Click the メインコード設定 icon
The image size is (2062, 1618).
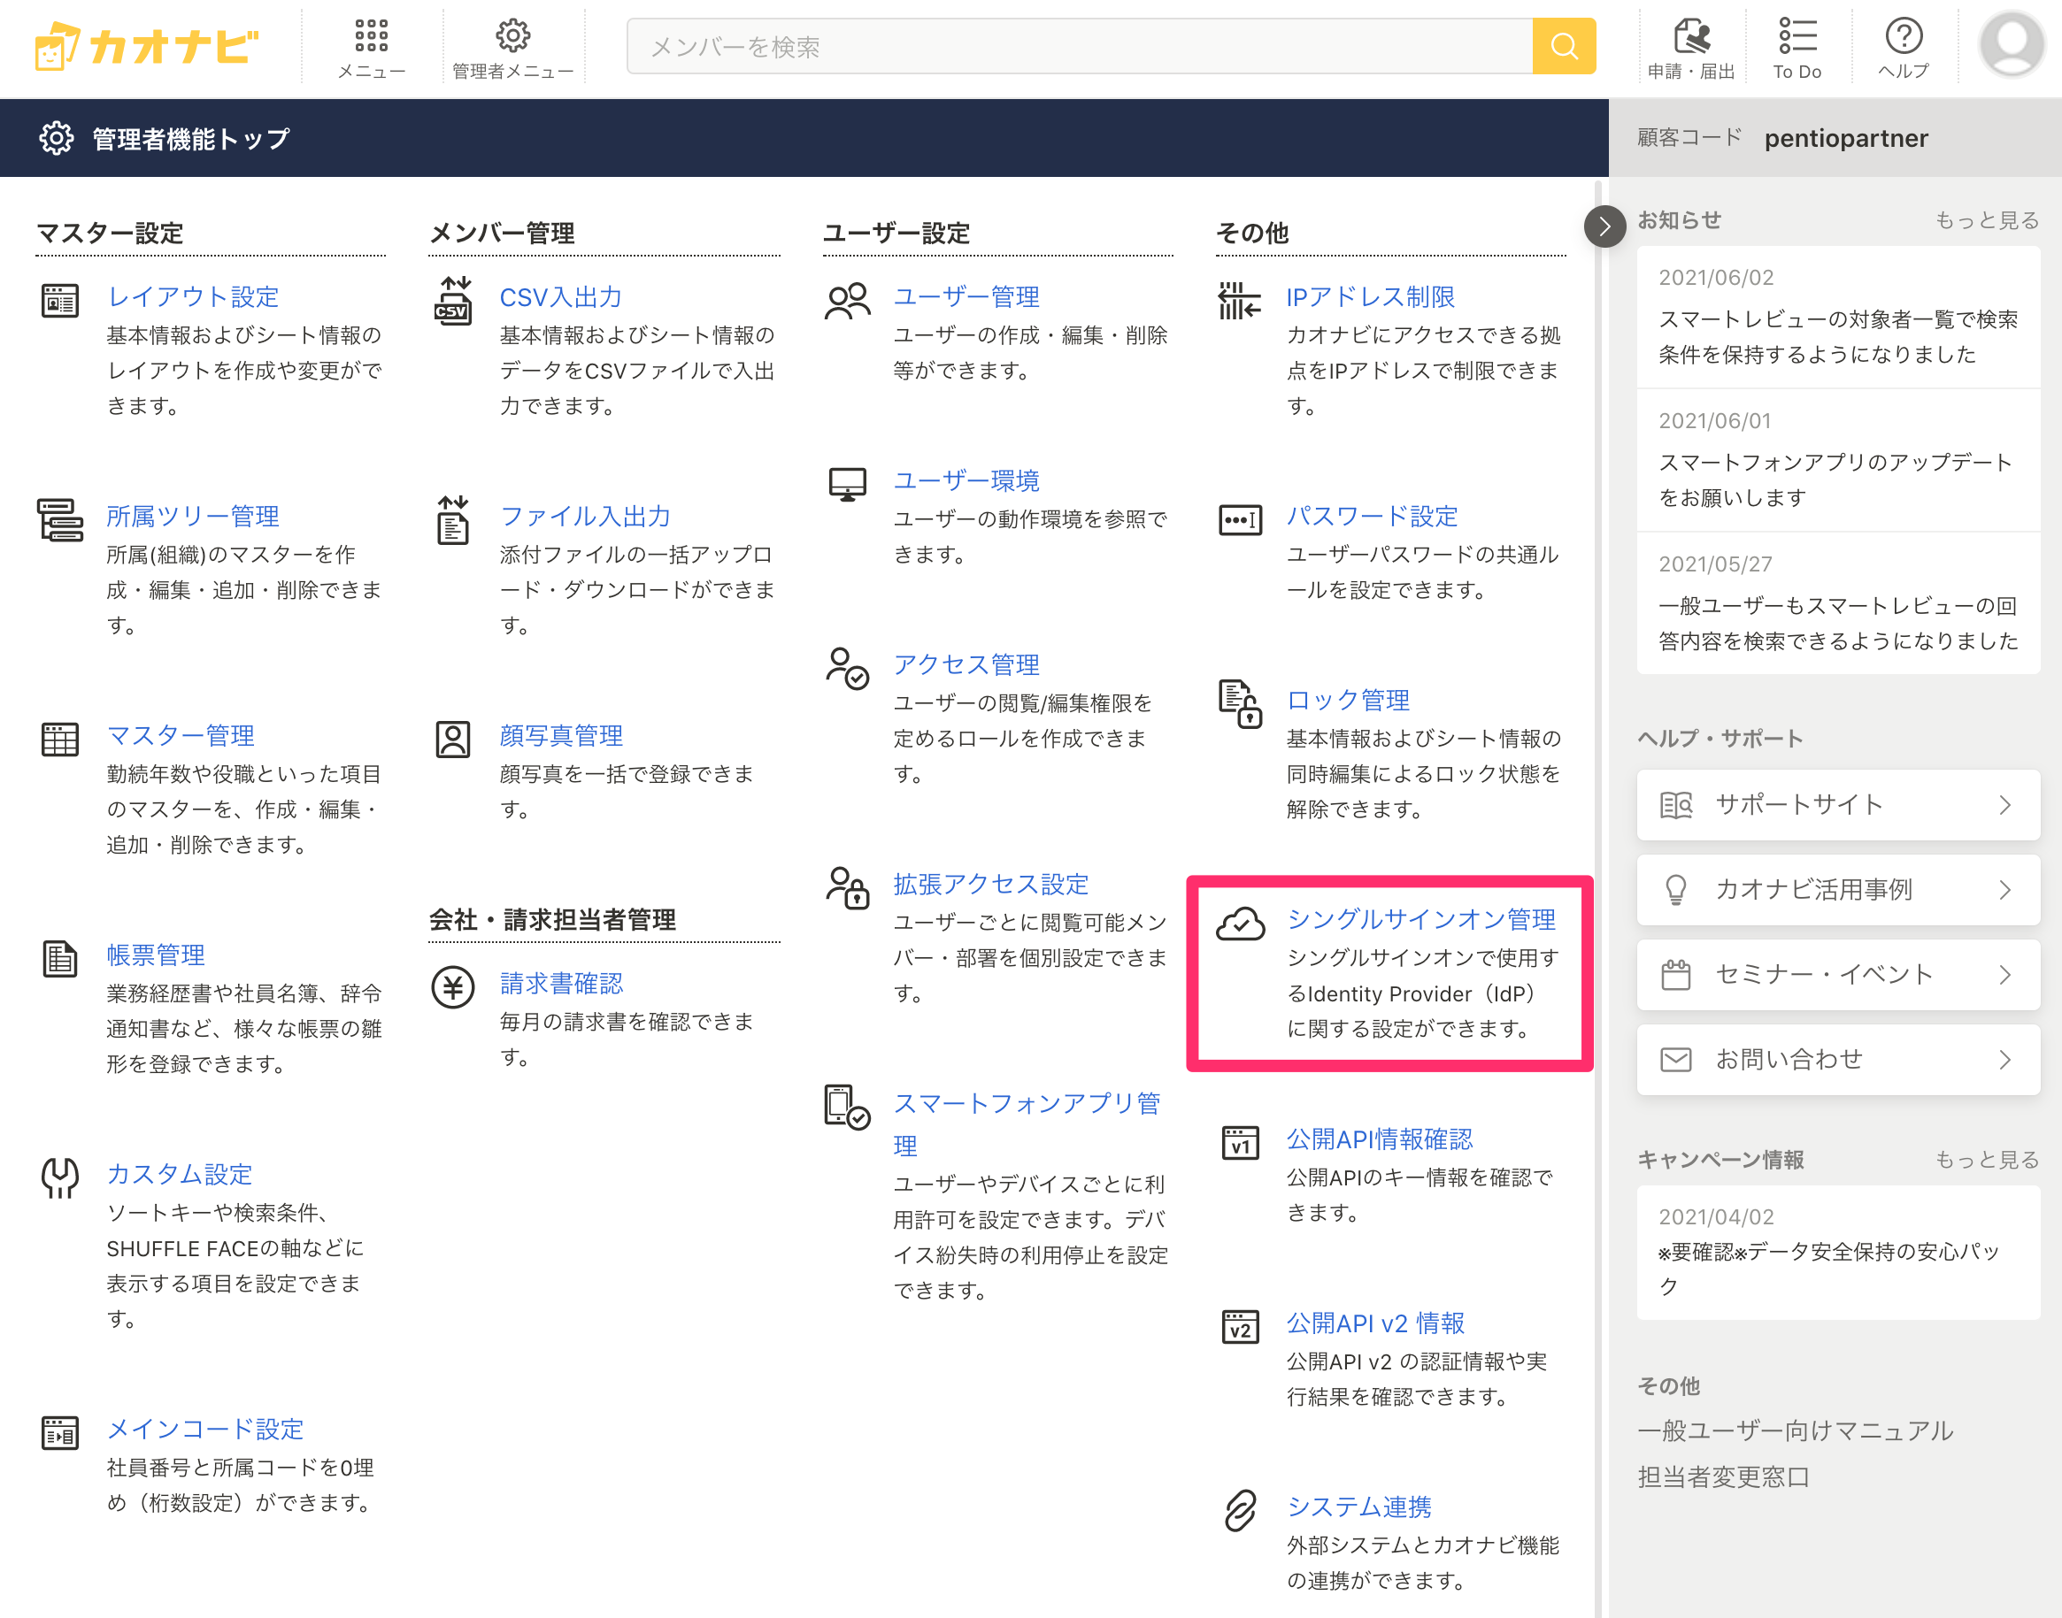tap(59, 1432)
